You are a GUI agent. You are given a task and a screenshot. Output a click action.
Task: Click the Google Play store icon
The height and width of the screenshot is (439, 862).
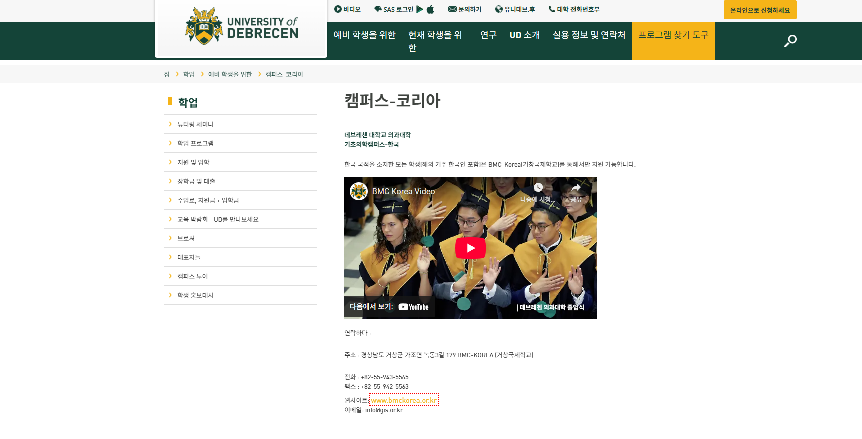coord(420,9)
